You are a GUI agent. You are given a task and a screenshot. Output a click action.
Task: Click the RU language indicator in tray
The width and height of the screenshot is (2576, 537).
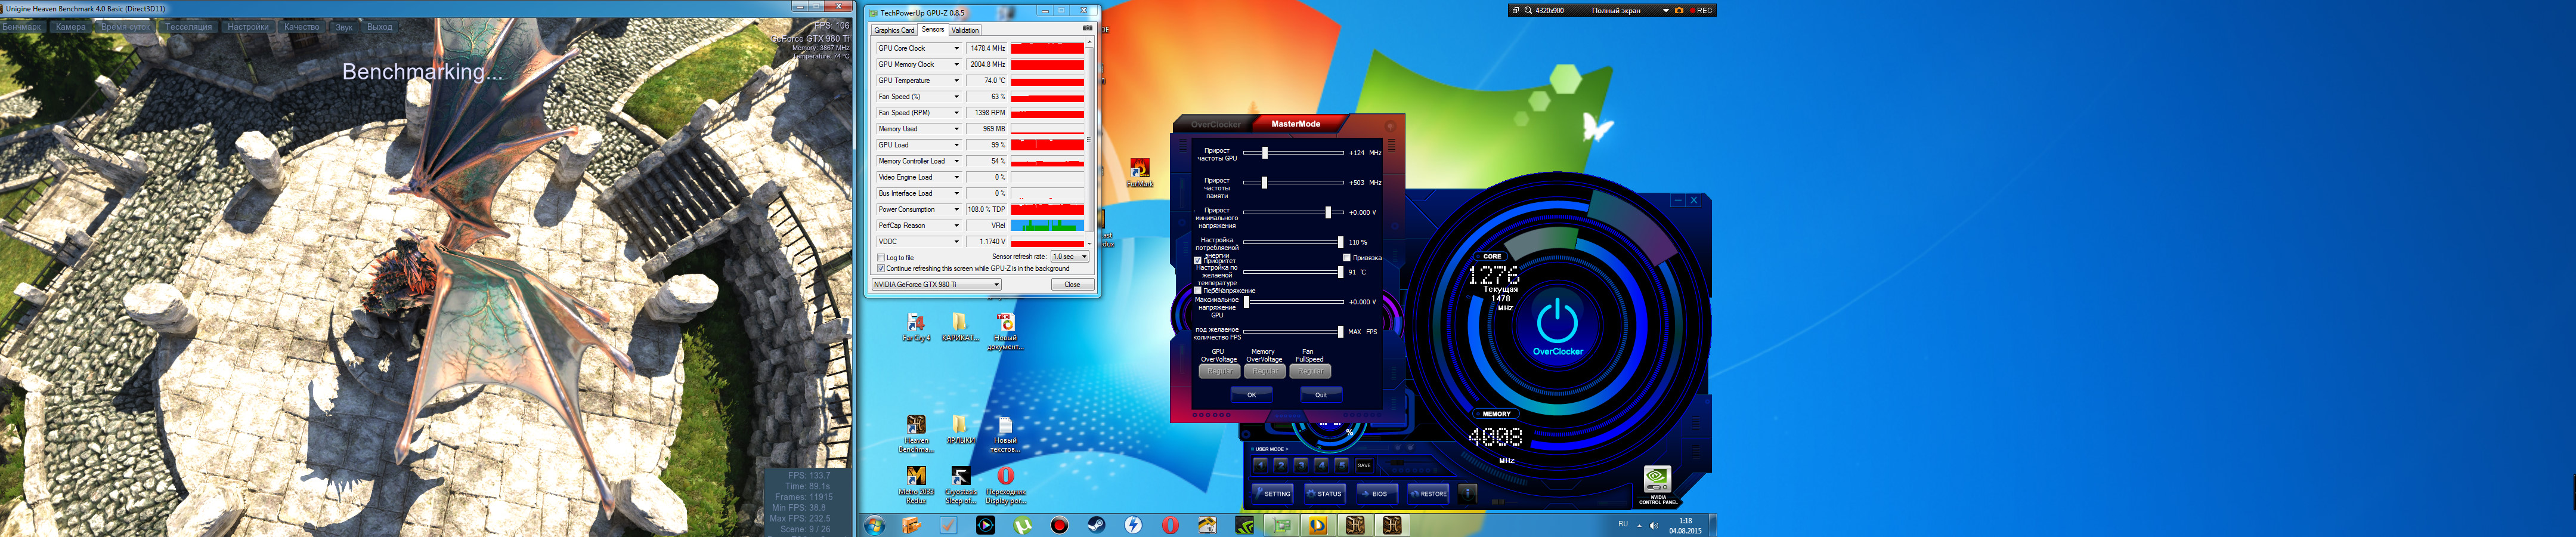(1623, 524)
